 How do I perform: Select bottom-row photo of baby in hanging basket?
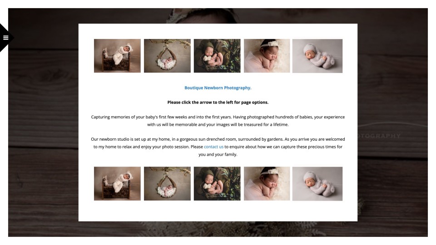[x=168, y=184]
